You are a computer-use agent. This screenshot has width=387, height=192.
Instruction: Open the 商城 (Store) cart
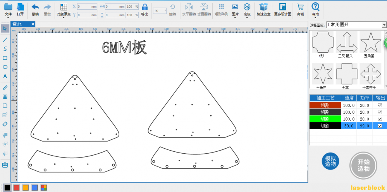tap(300, 9)
